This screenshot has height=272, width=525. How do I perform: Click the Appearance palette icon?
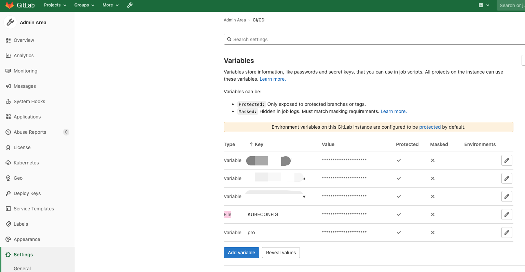(8, 239)
